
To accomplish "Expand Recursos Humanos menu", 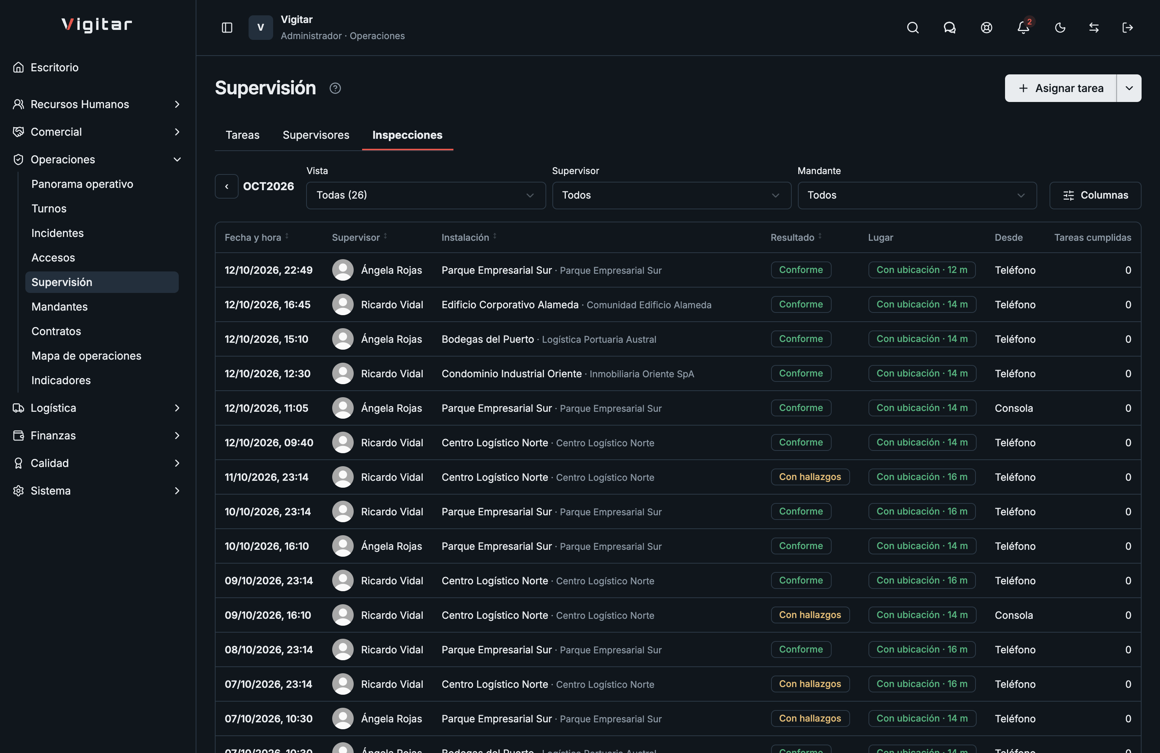I will pyautogui.click(x=97, y=104).
